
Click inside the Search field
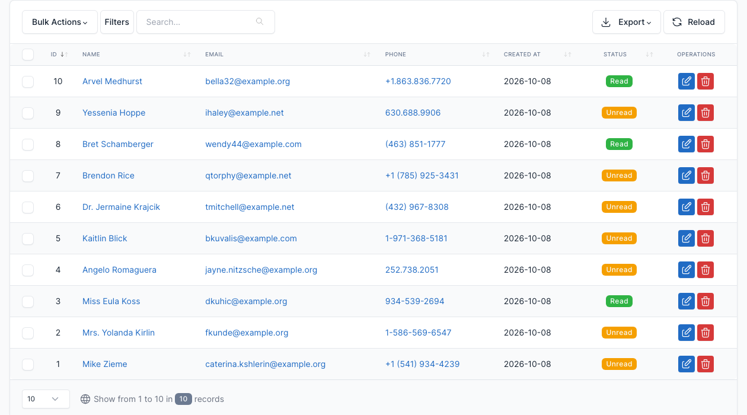[x=206, y=22]
